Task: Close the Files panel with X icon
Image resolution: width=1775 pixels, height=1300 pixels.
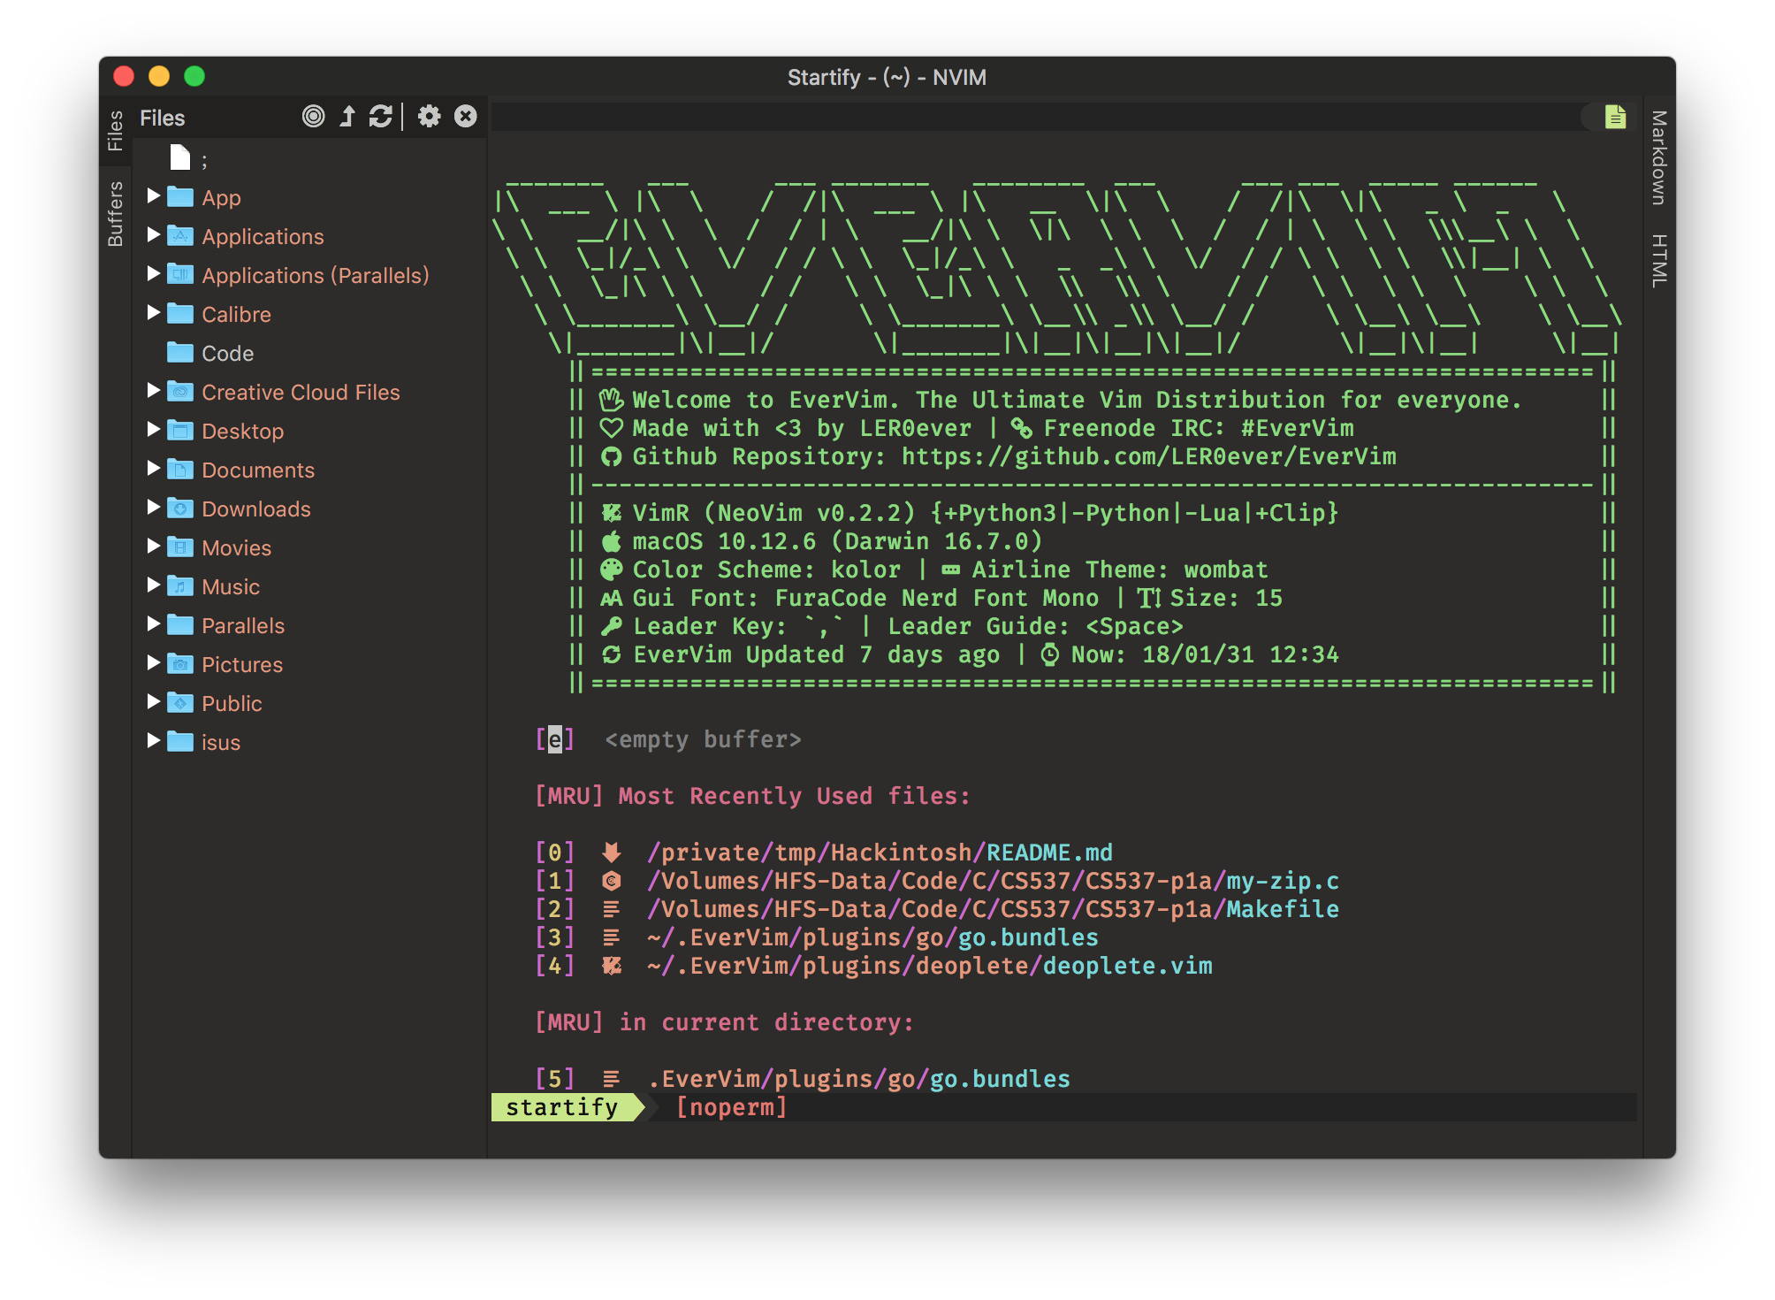Action: 465,117
